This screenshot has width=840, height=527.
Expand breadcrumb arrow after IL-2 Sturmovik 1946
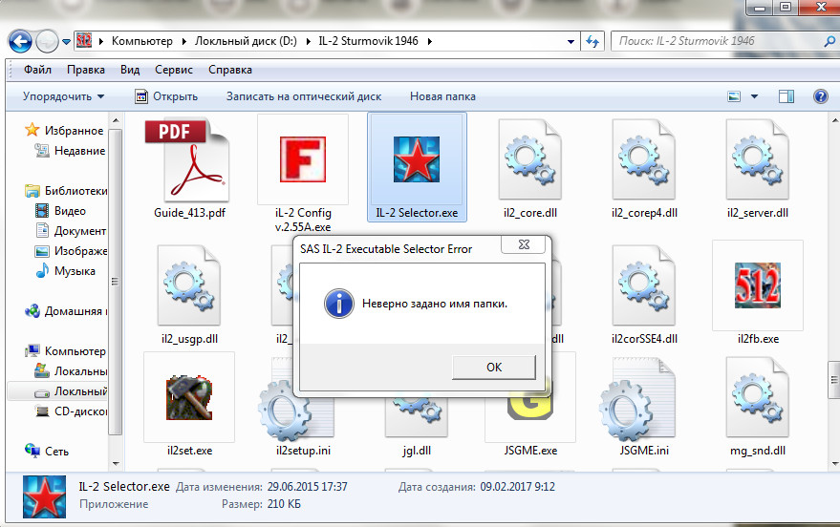click(430, 41)
